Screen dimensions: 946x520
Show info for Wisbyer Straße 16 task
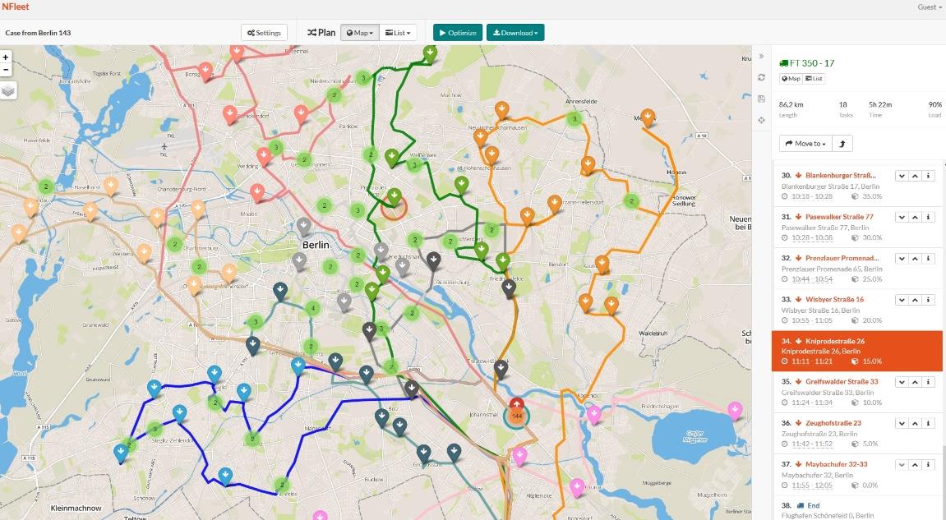pyautogui.click(x=928, y=300)
